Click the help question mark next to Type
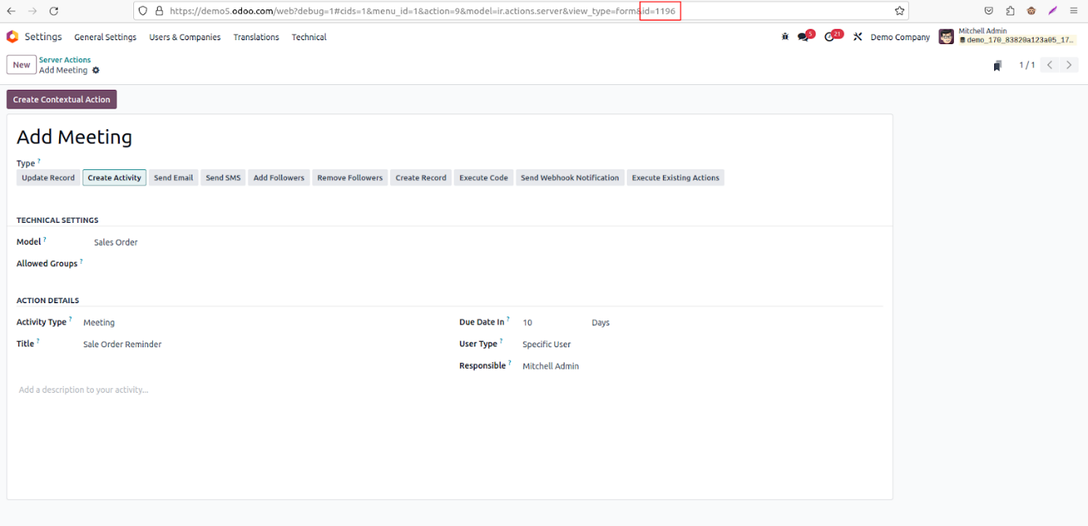Image resolution: width=1088 pixels, height=526 pixels. 39,161
